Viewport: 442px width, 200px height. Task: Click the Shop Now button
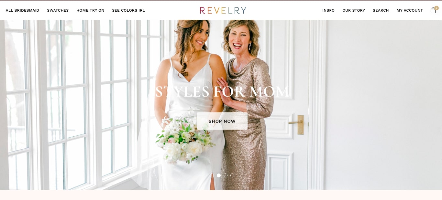(222, 121)
